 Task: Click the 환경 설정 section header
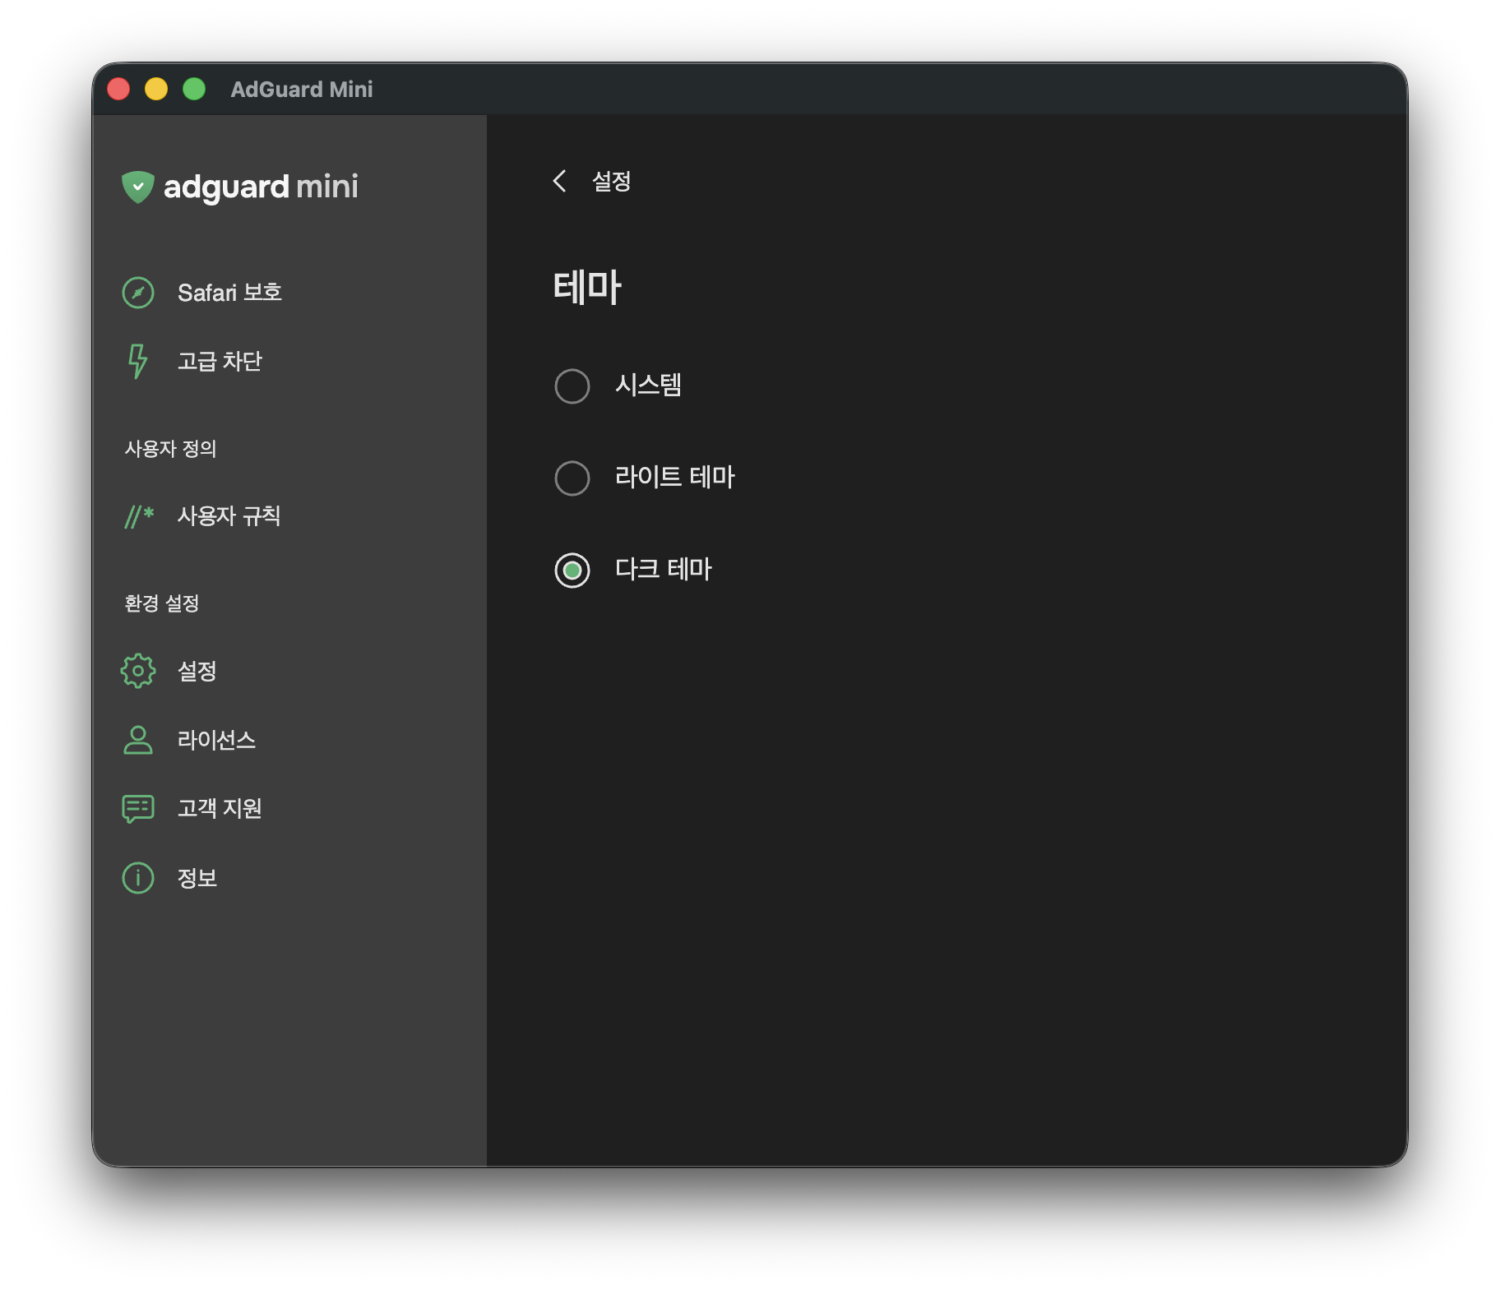point(162,603)
